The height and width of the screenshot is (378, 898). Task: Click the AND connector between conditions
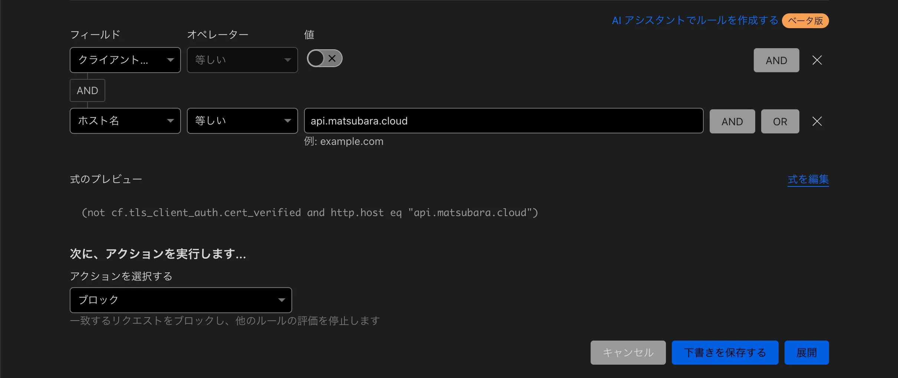pyautogui.click(x=88, y=90)
